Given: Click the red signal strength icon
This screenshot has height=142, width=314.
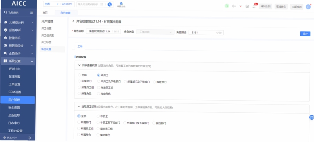Looking at the screenshot, I should (241, 6).
